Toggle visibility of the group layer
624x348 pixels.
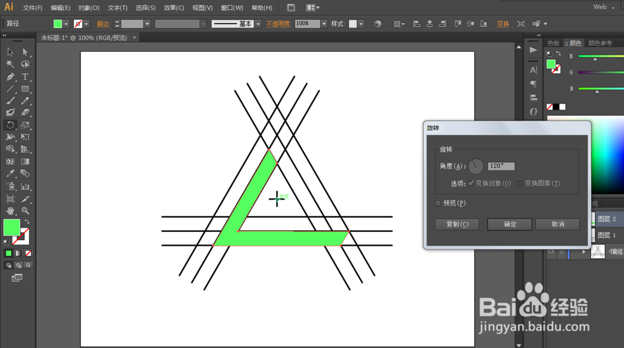(x=551, y=251)
